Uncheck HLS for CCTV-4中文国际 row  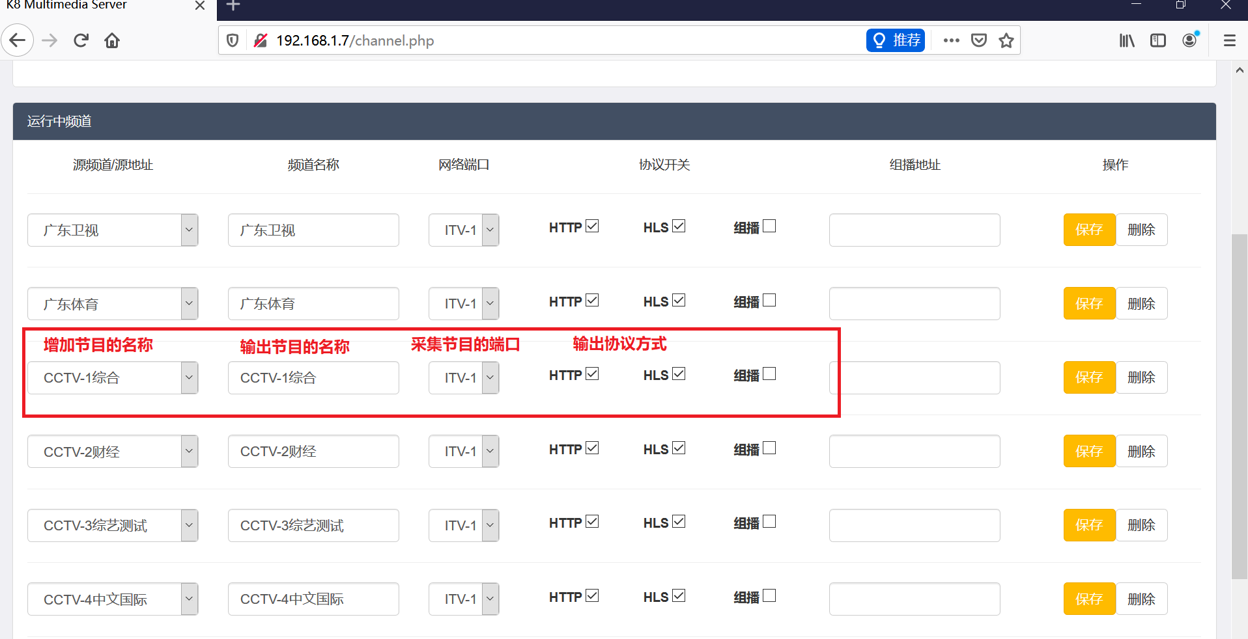tap(679, 596)
